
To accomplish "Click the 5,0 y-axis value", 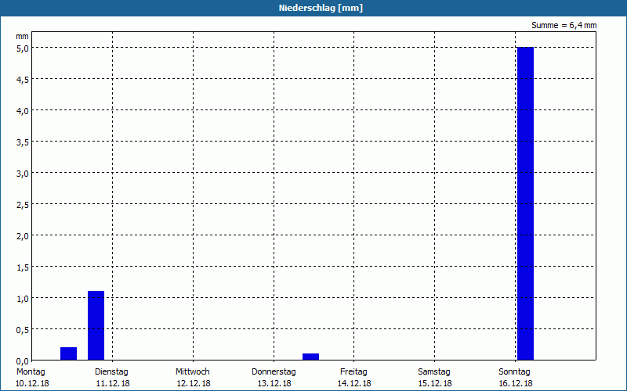I will (23, 48).
